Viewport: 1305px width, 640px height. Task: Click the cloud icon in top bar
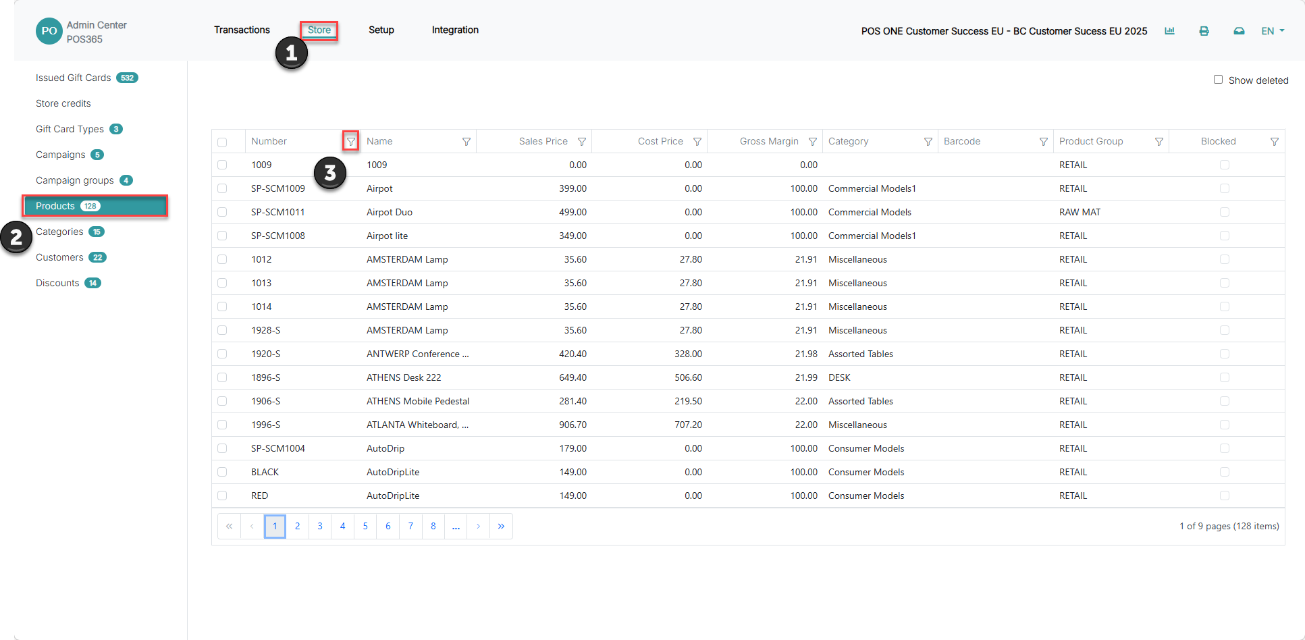click(1239, 31)
